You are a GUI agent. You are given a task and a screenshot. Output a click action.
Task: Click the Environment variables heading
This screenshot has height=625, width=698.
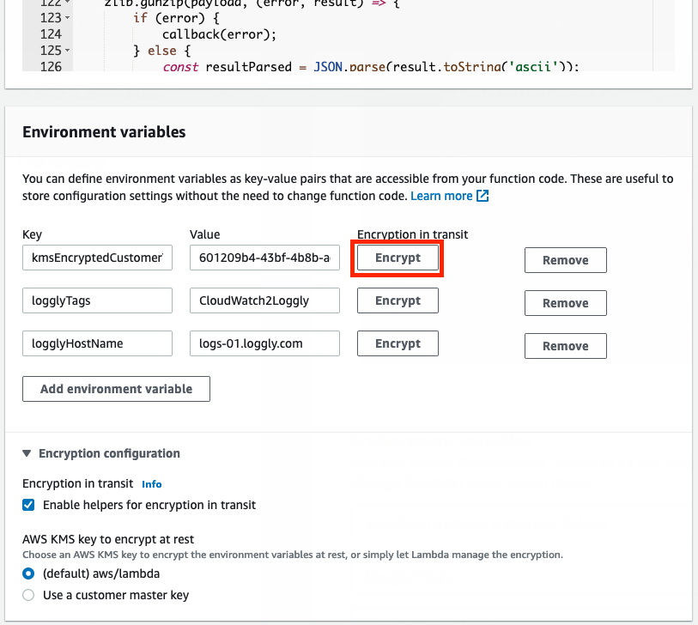(x=104, y=132)
